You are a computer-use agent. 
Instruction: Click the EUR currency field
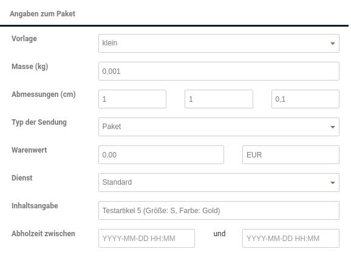coord(291,154)
